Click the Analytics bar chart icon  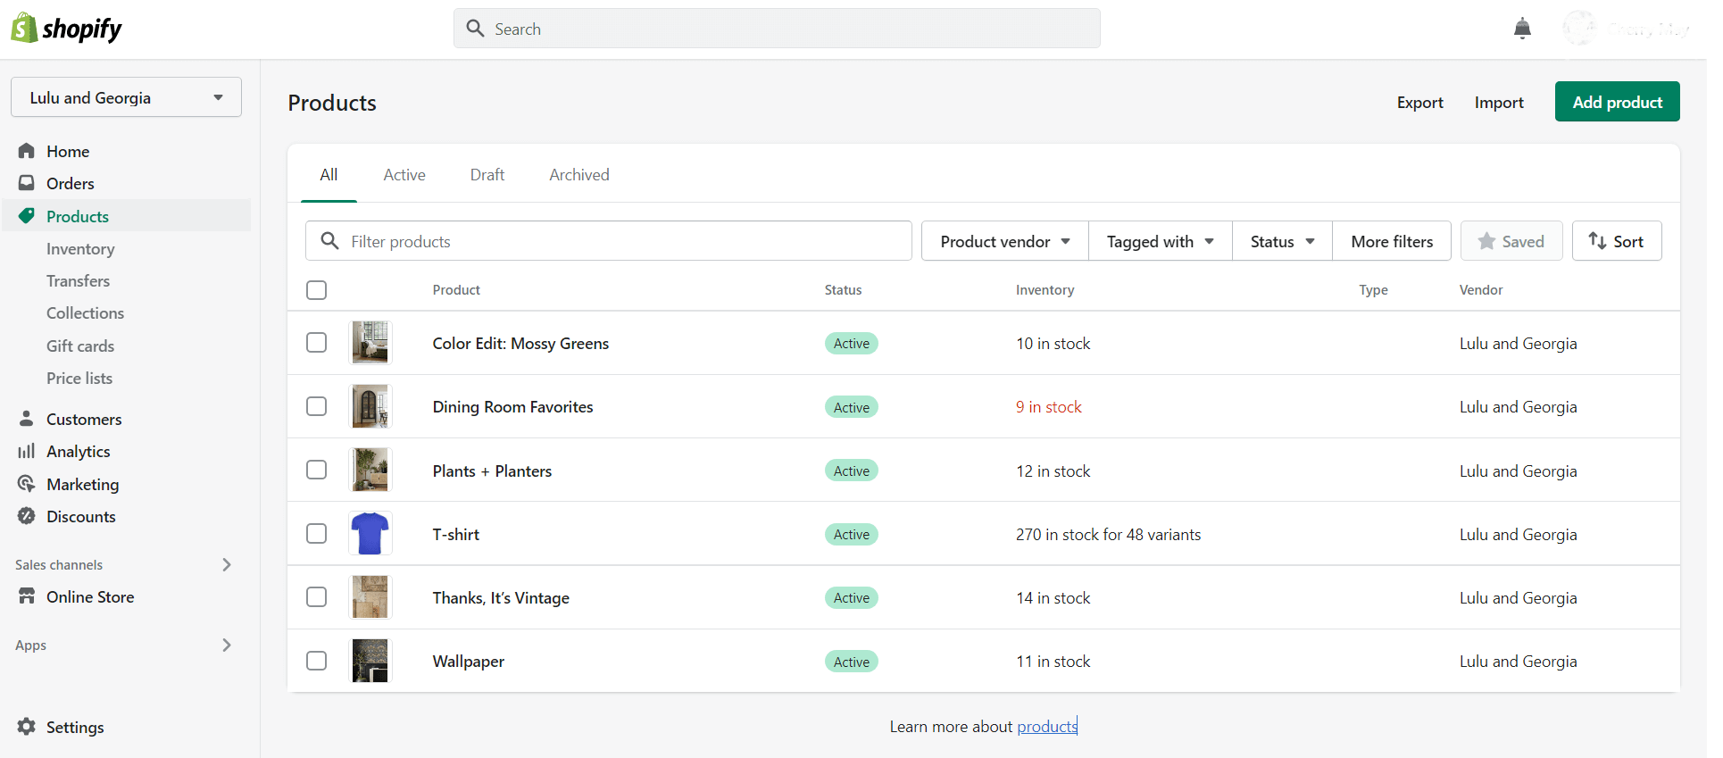pyautogui.click(x=27, y=451)
